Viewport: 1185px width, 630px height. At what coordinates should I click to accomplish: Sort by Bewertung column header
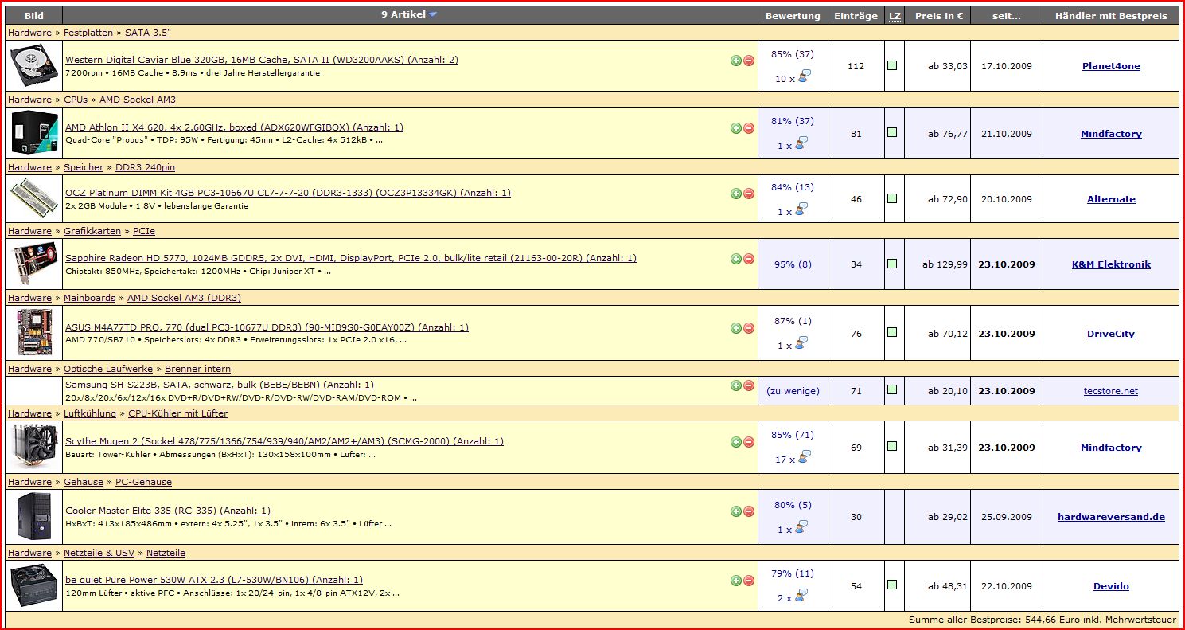click(793, 16)
